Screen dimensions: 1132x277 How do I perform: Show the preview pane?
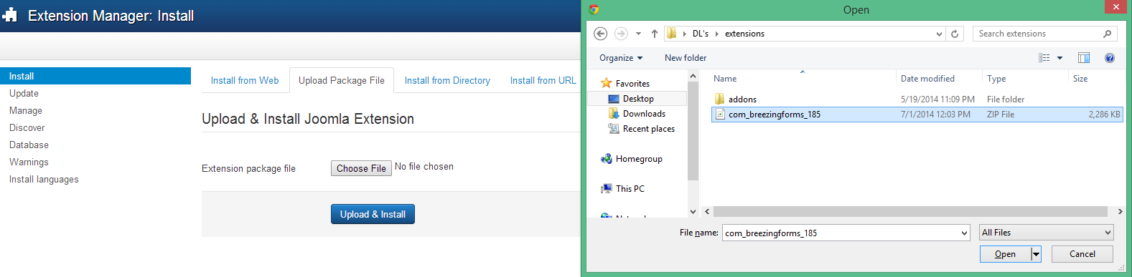tap(1084, 58)
